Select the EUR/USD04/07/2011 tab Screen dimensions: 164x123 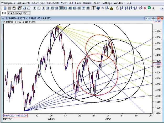(19, 13)
